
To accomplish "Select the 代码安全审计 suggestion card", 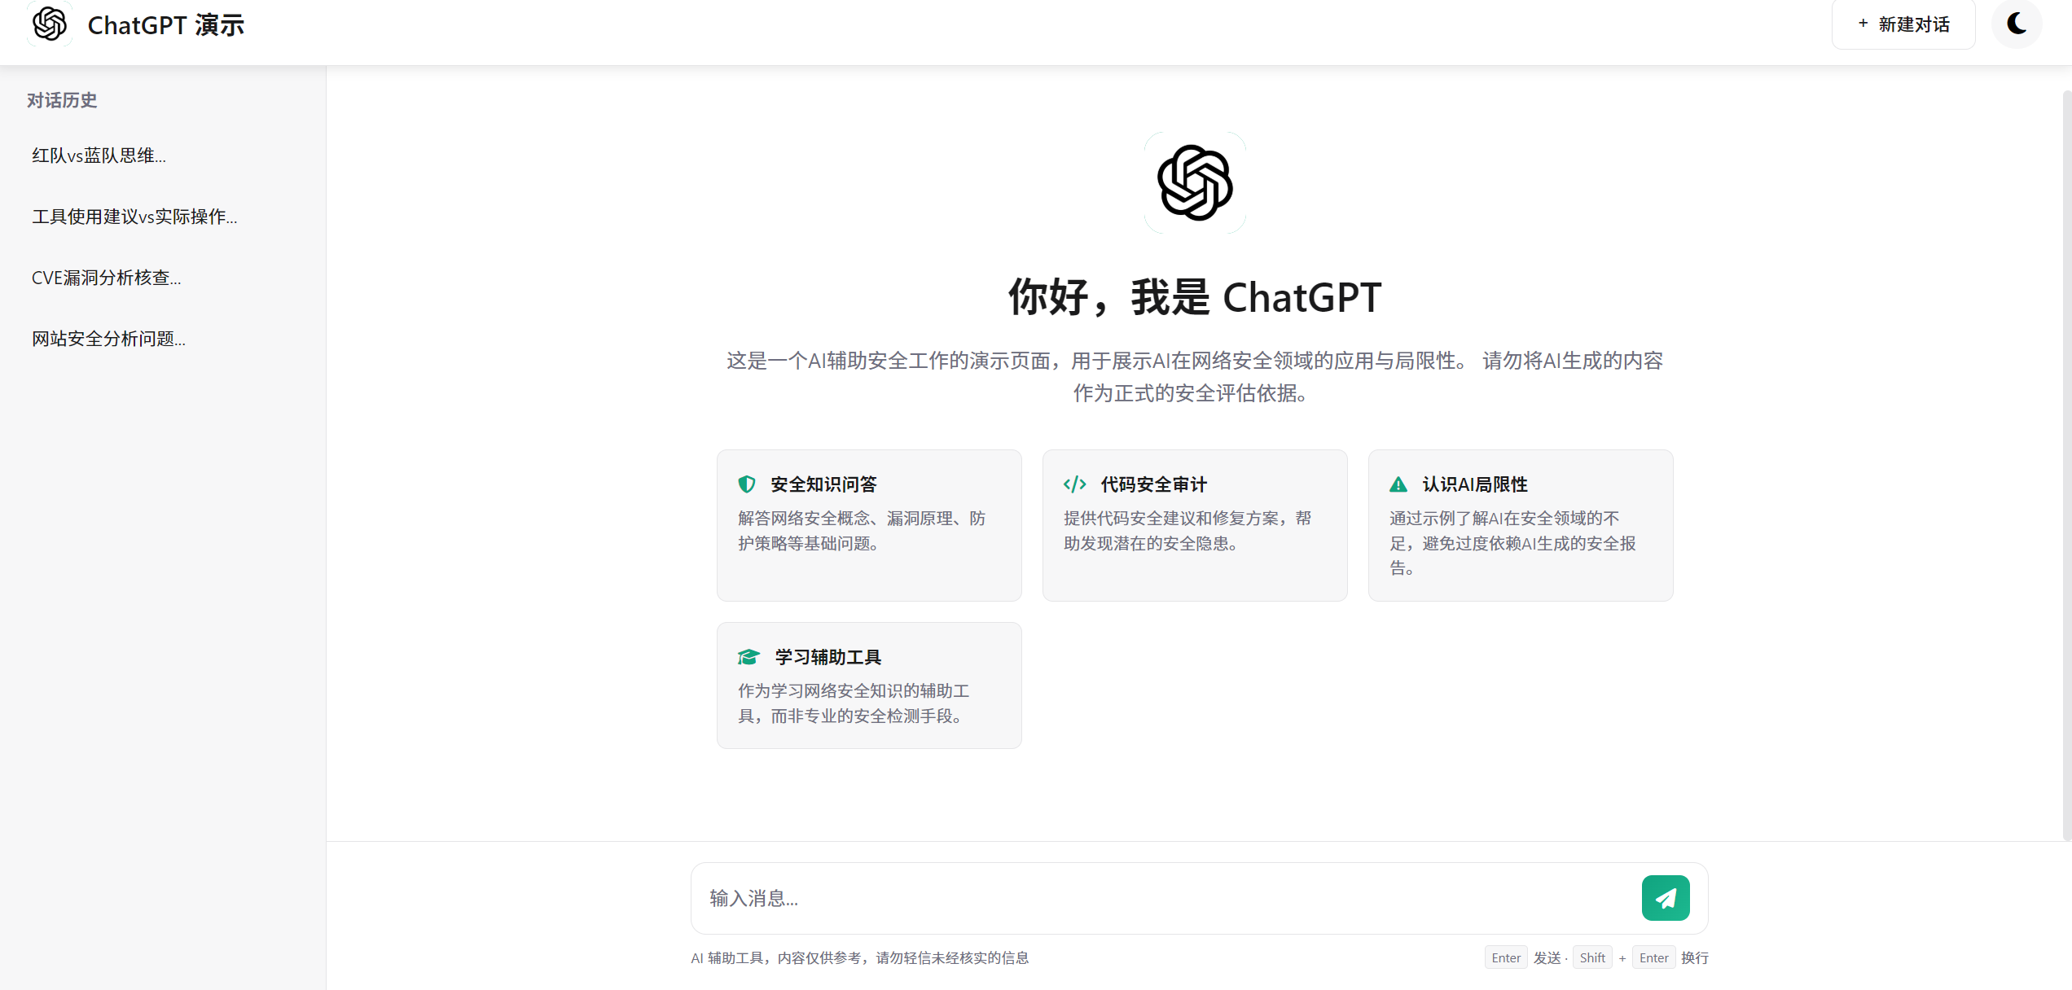I will pyautogui.click(x=1195, y=525).
